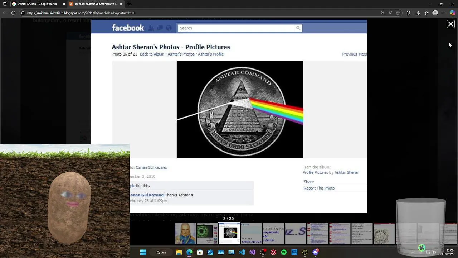Open Edge settings and more menu
The width and height of the screenshot is (458, 258).
pyautogui.click(x=444, y=13)
